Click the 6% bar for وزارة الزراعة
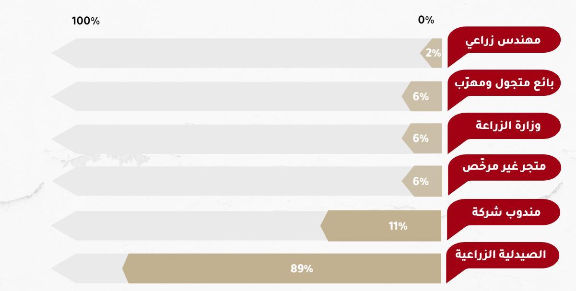 pyautogui.click(x=422, y=140)
